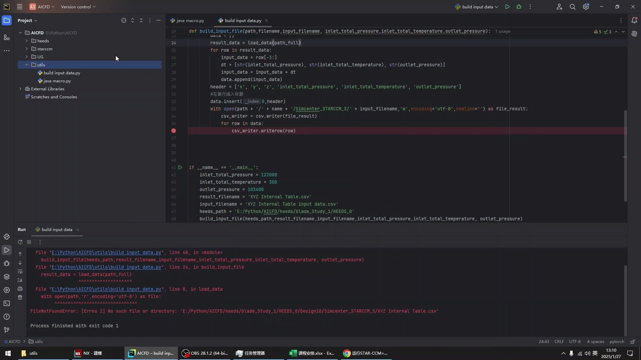Toggle the breakpoint on the csv_writer.writerow line
Screen dimensions: 641x360
coord(174,131)
